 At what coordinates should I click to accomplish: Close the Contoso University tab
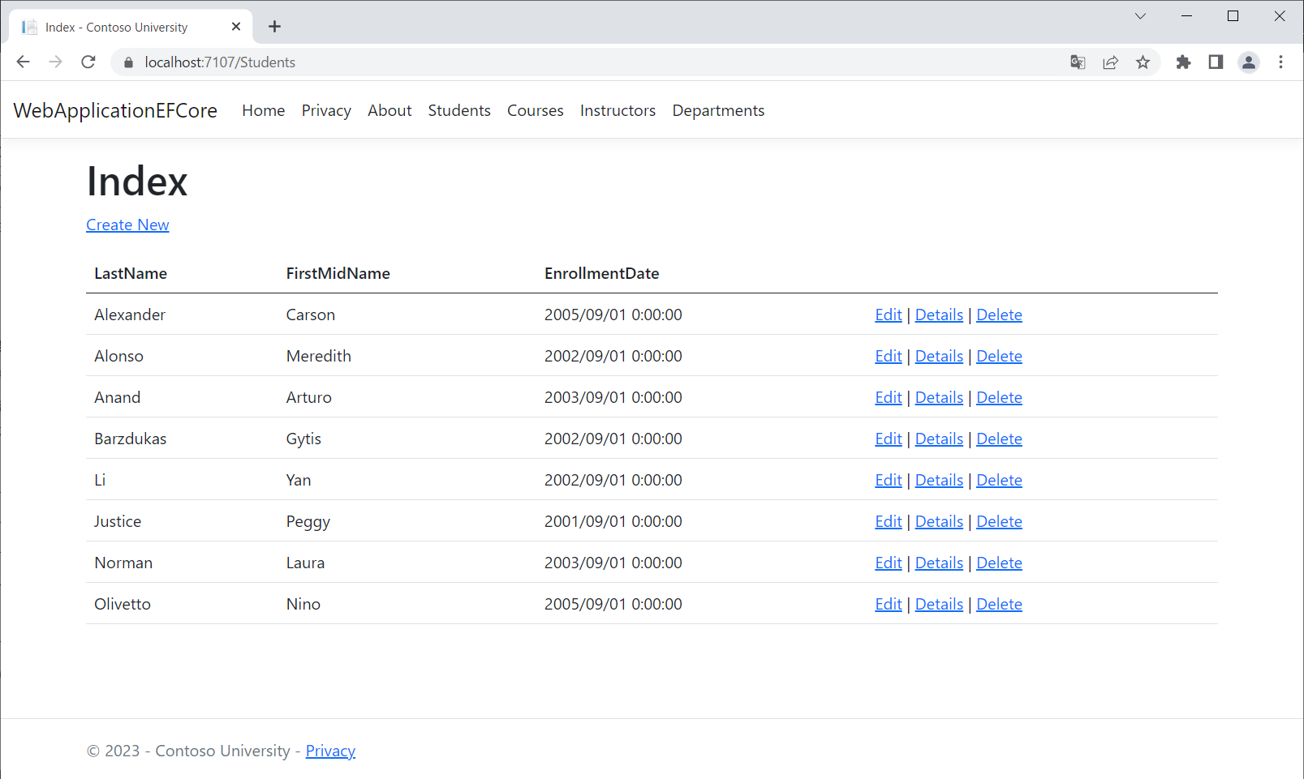point(236,27)
